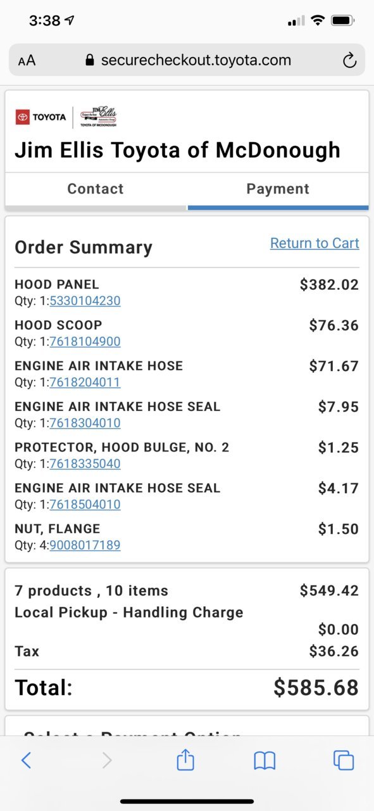This screenshot has height=811, width=374.
Task: Tap the securecheckout.toyota.com address bar
Action: click(187, 60)
